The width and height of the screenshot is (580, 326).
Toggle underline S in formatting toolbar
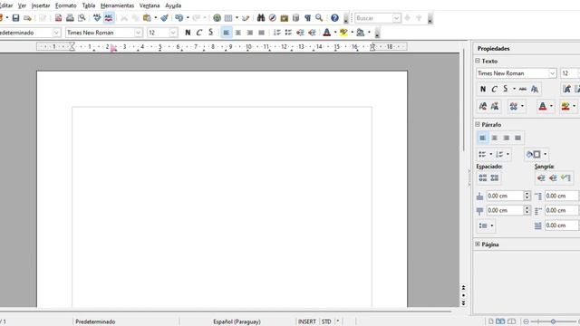211,33
